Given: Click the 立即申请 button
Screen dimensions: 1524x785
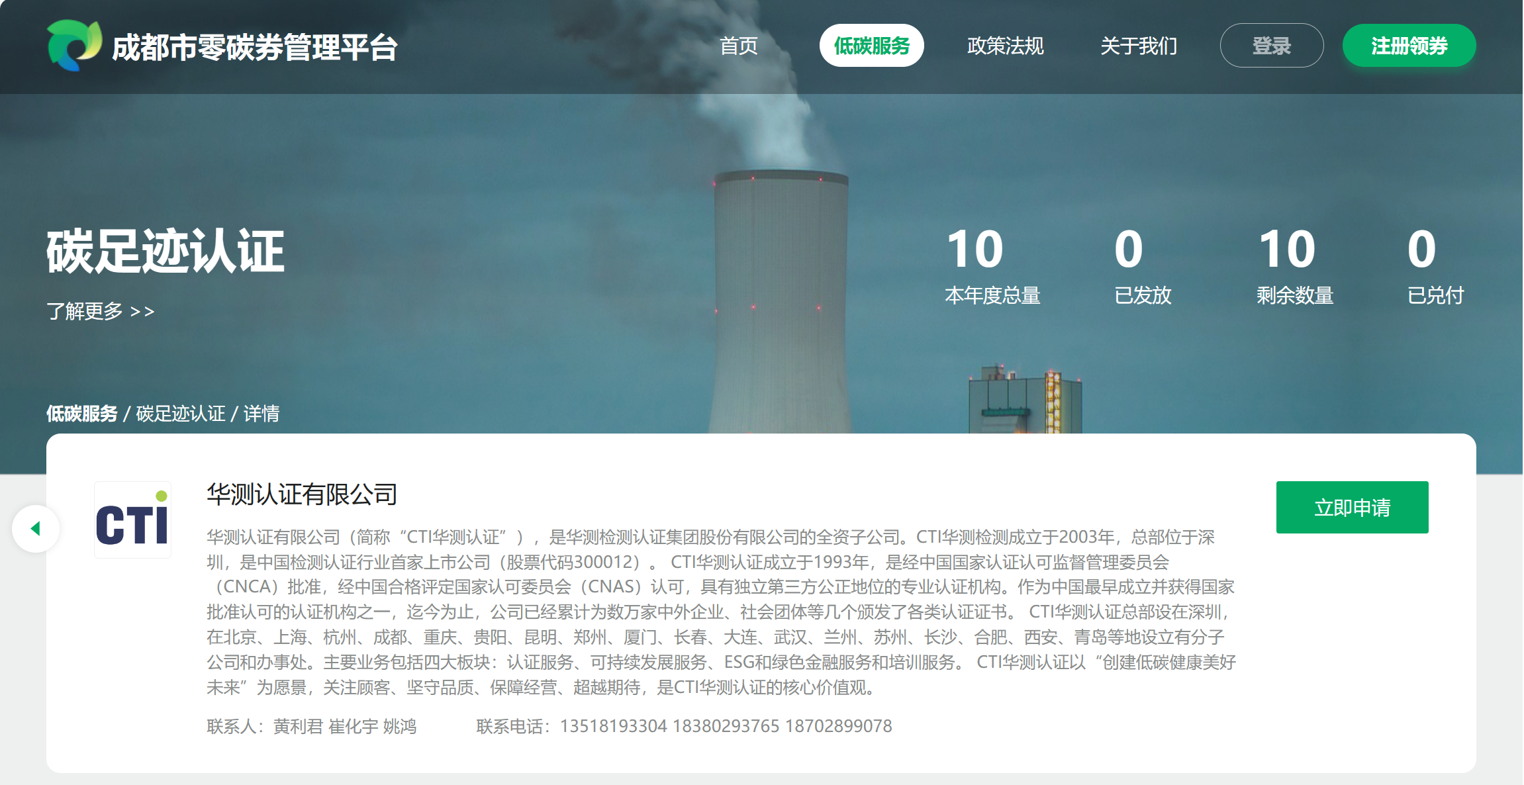Looking at the screenshot, I should 1352,508.
